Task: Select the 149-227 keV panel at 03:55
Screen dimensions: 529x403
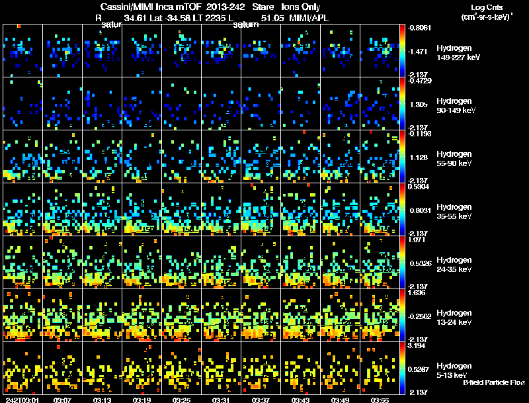Action: point(380,51)
